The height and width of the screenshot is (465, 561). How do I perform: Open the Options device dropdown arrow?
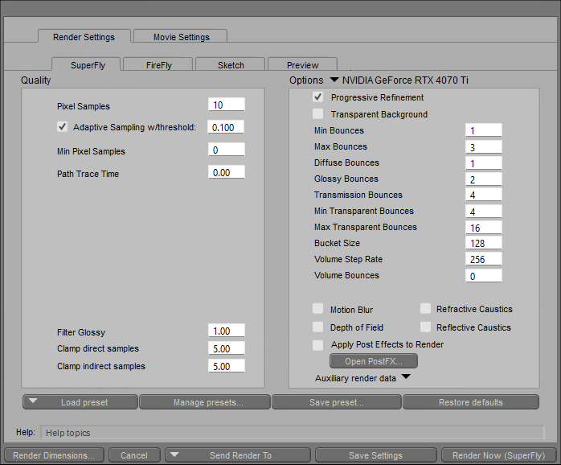click(334, 80)
